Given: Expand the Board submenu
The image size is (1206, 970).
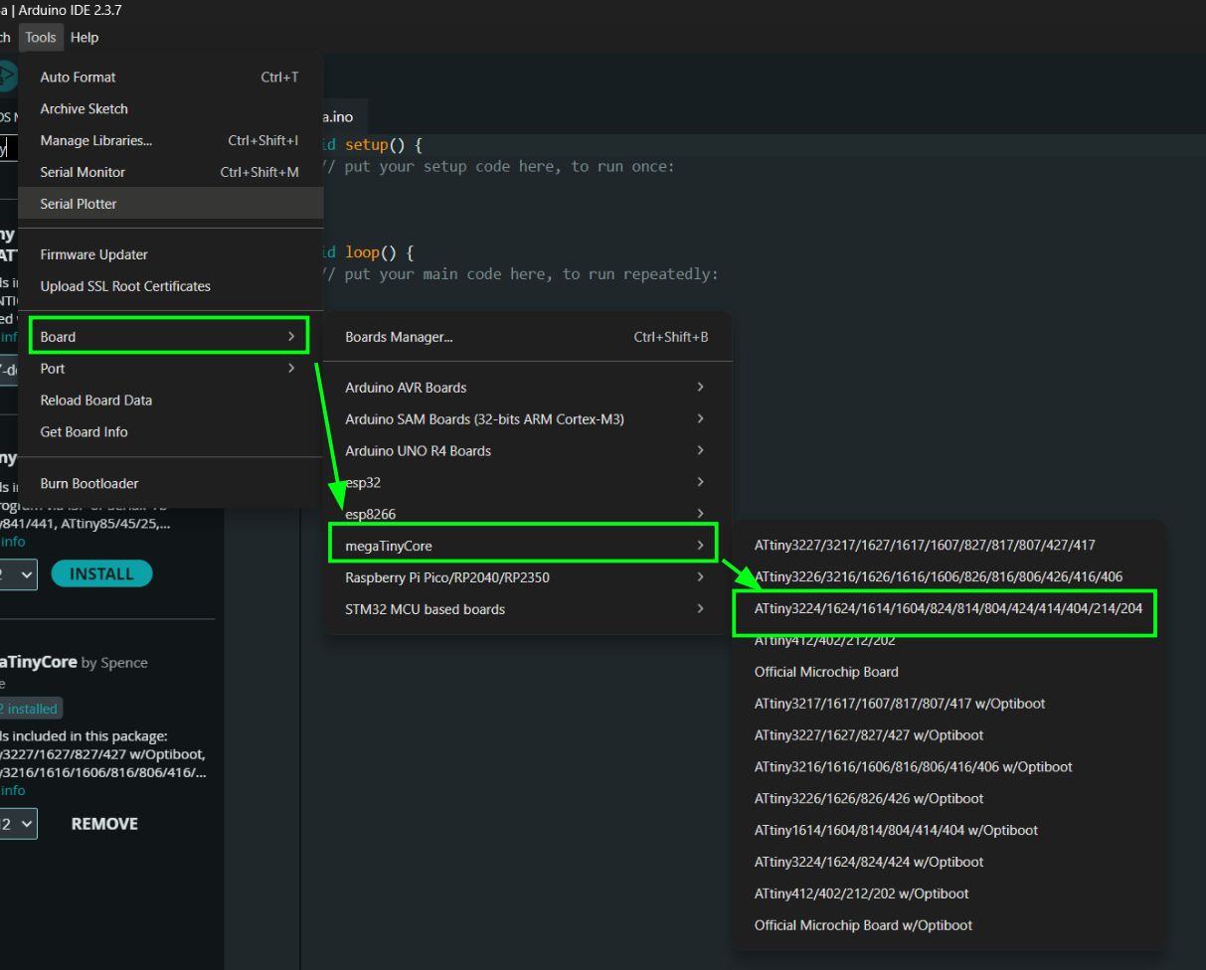Looking at the screenshot, I should click(170, 337).
